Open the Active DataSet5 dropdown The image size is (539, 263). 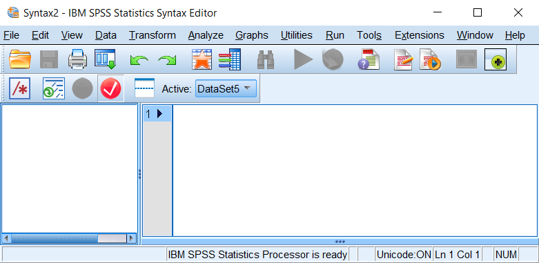coord(226,89)
